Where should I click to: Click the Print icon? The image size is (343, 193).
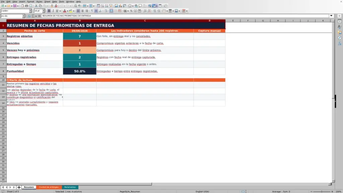coord(26,6)
